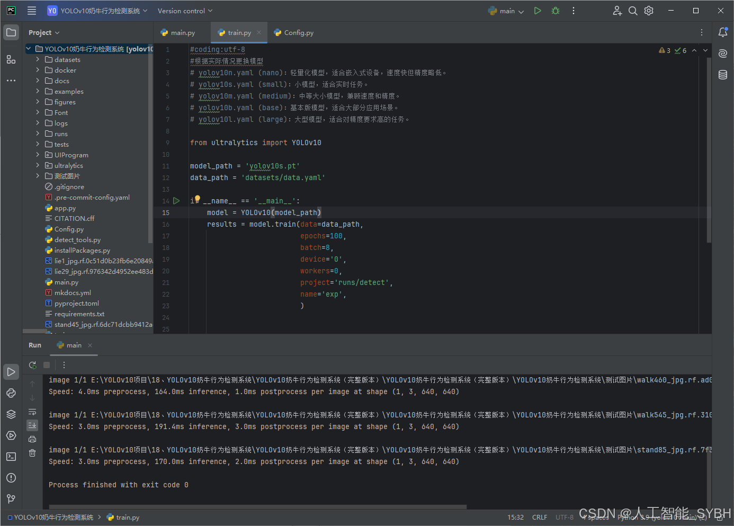The width and height of the screenshot is (734, 526).
Task: Open the Python Packages tool window
Action: (11, 414)
